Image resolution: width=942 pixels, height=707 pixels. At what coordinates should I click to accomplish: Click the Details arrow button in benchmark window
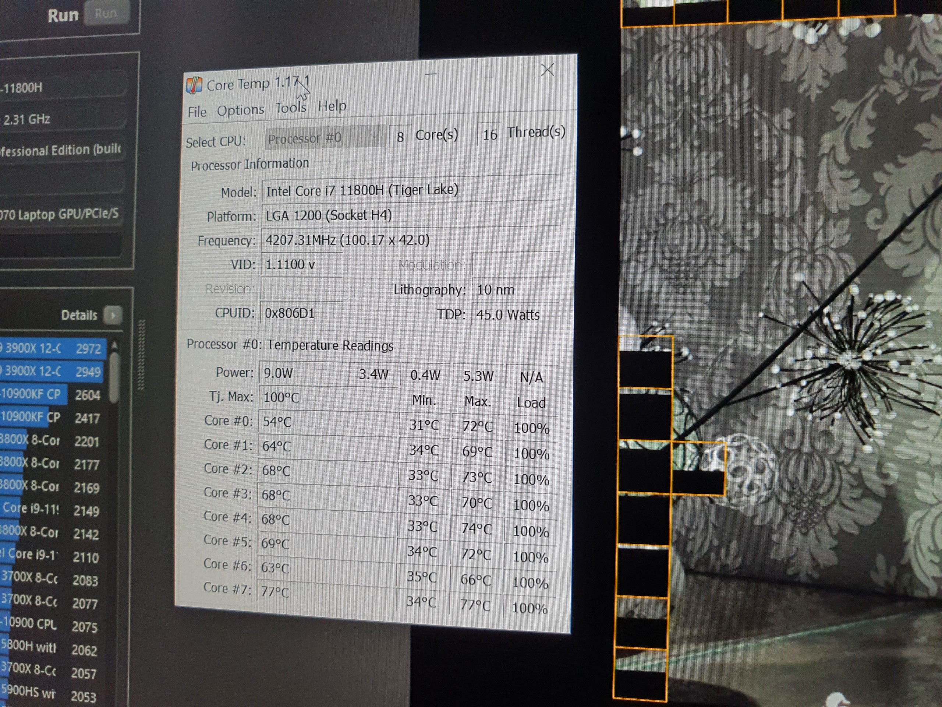(x=113, y=315)
